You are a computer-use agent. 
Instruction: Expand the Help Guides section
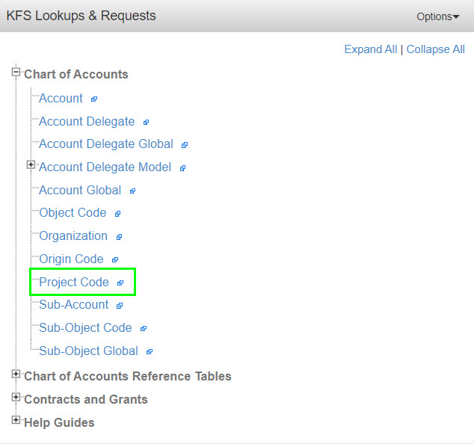click(x=16, y=420)
